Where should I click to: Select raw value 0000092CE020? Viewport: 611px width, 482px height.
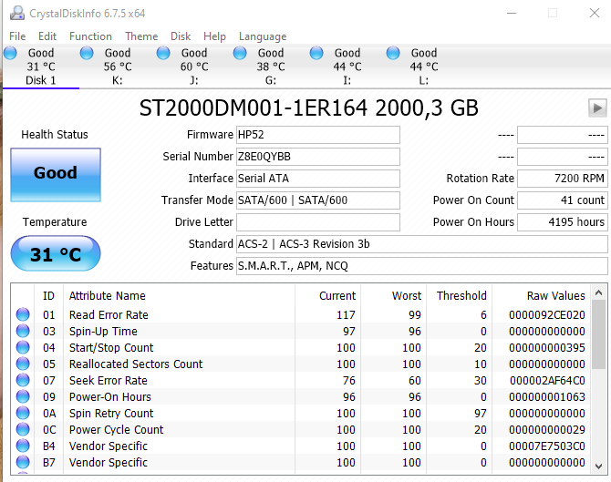click(546, 314)
